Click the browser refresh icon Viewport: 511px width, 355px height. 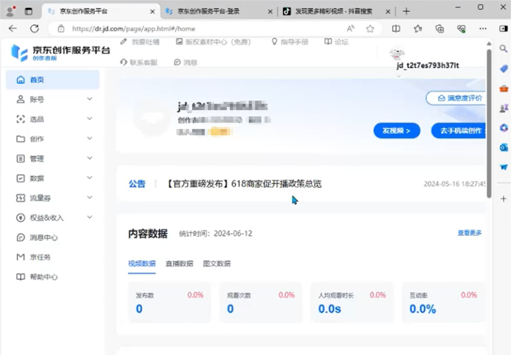(34, 29)
